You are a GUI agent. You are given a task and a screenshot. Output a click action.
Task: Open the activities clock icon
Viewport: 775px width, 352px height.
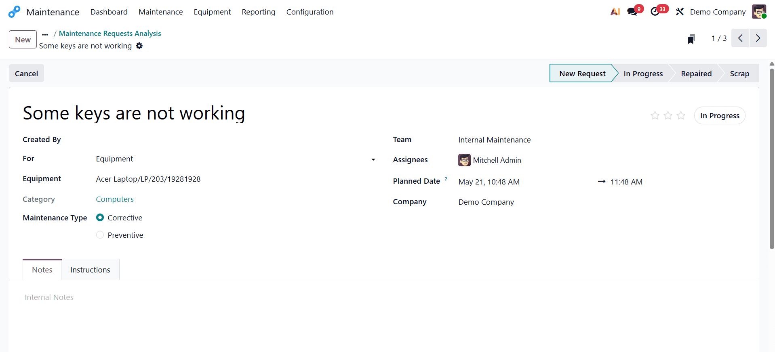(x=655, y=12)
